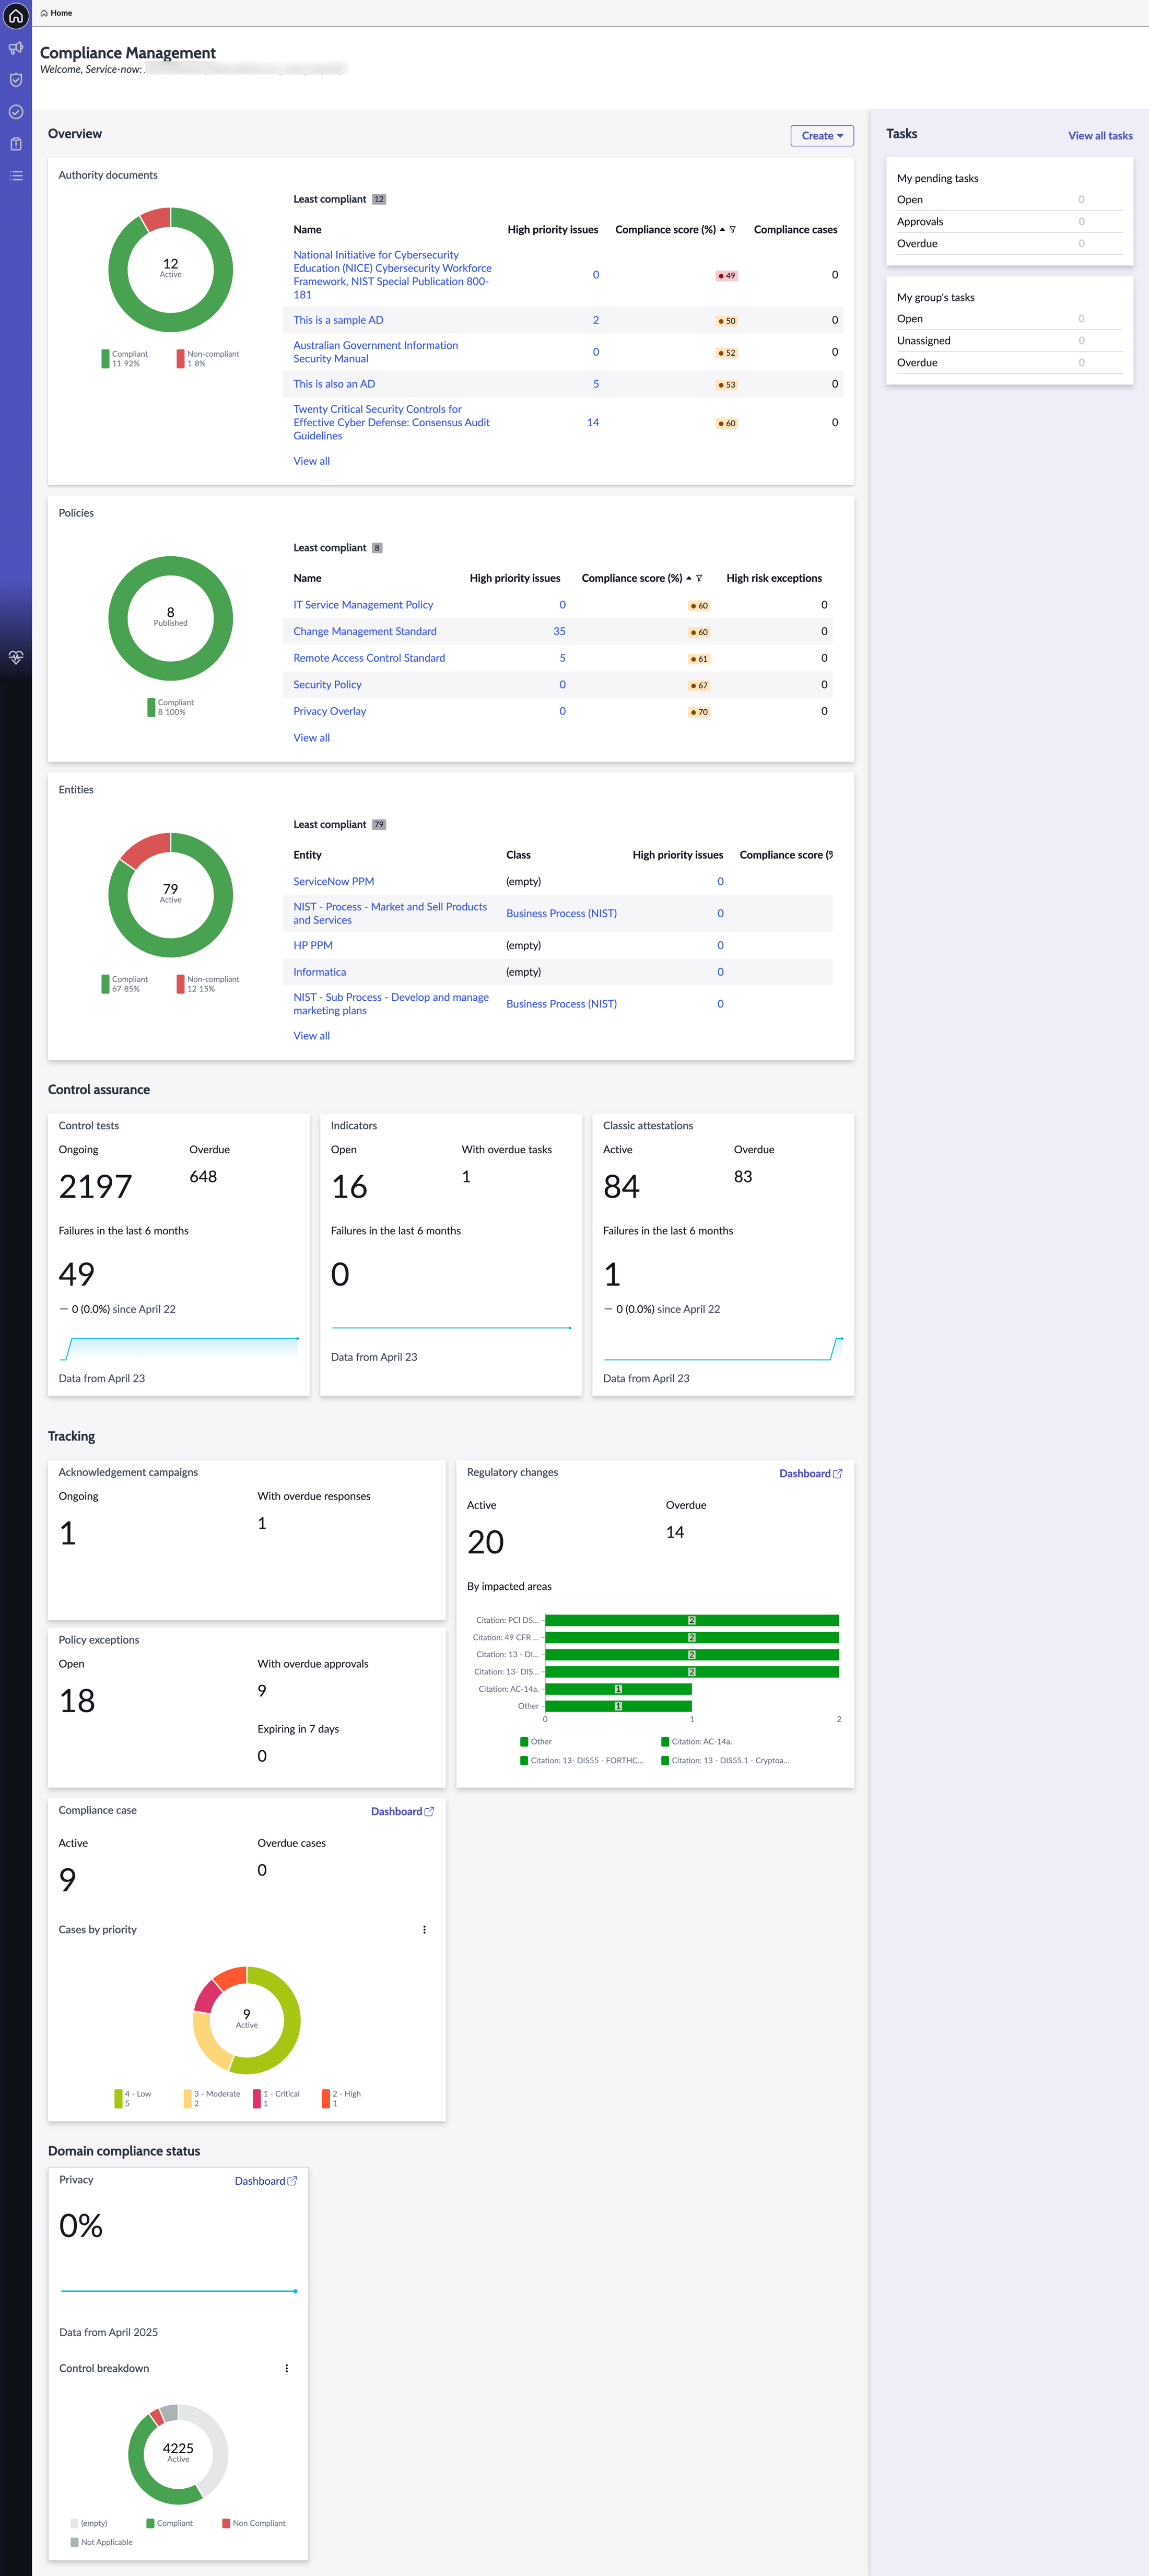1149x2576 pixels.
Task: Click Open indicators value 16
Action: (349, 1187)
